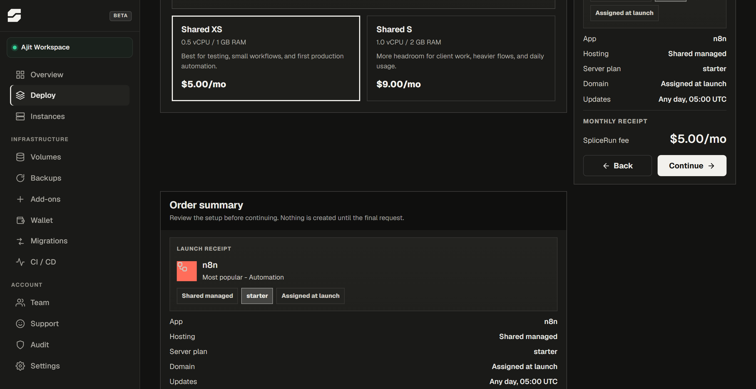The width and height of the screenshot is (756, 389).
Task: Click the CI / CD activity icon
Action: [x=20, y=262]
